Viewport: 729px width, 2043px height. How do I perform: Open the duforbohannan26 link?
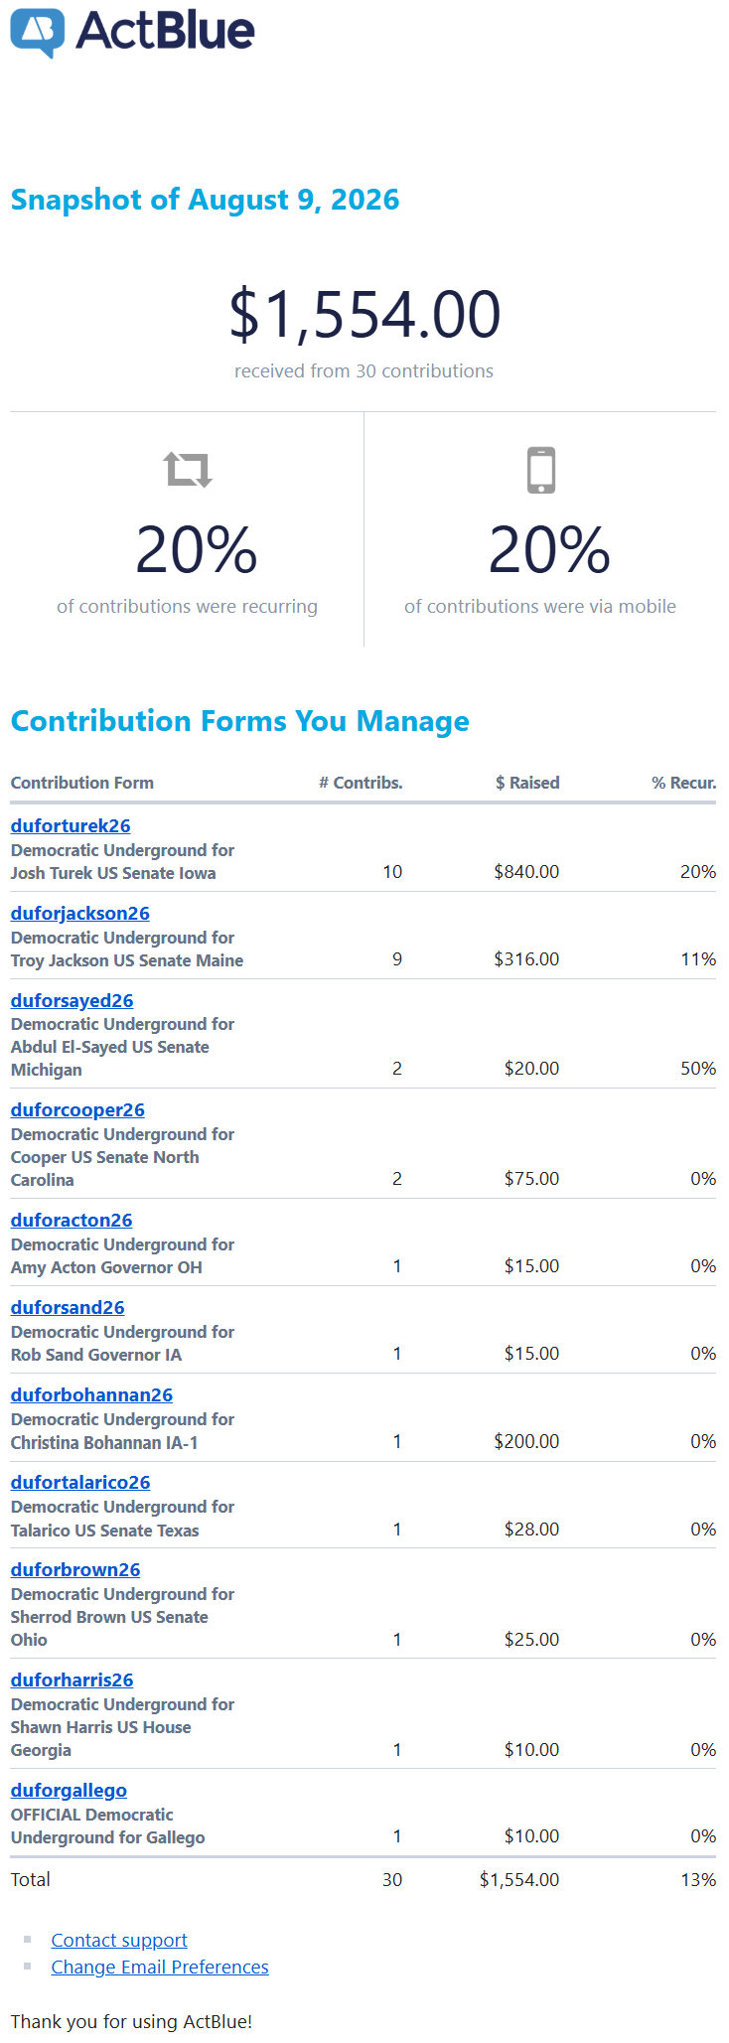tap(91, 1395)
